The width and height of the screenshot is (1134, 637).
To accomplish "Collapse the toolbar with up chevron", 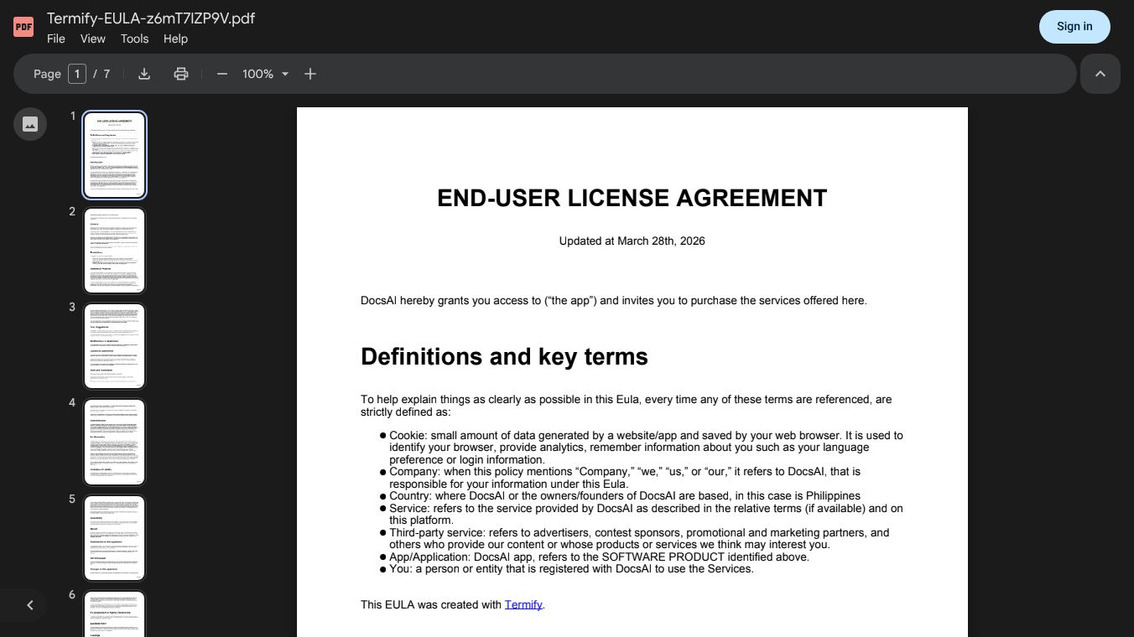I will coord(1100,74).
